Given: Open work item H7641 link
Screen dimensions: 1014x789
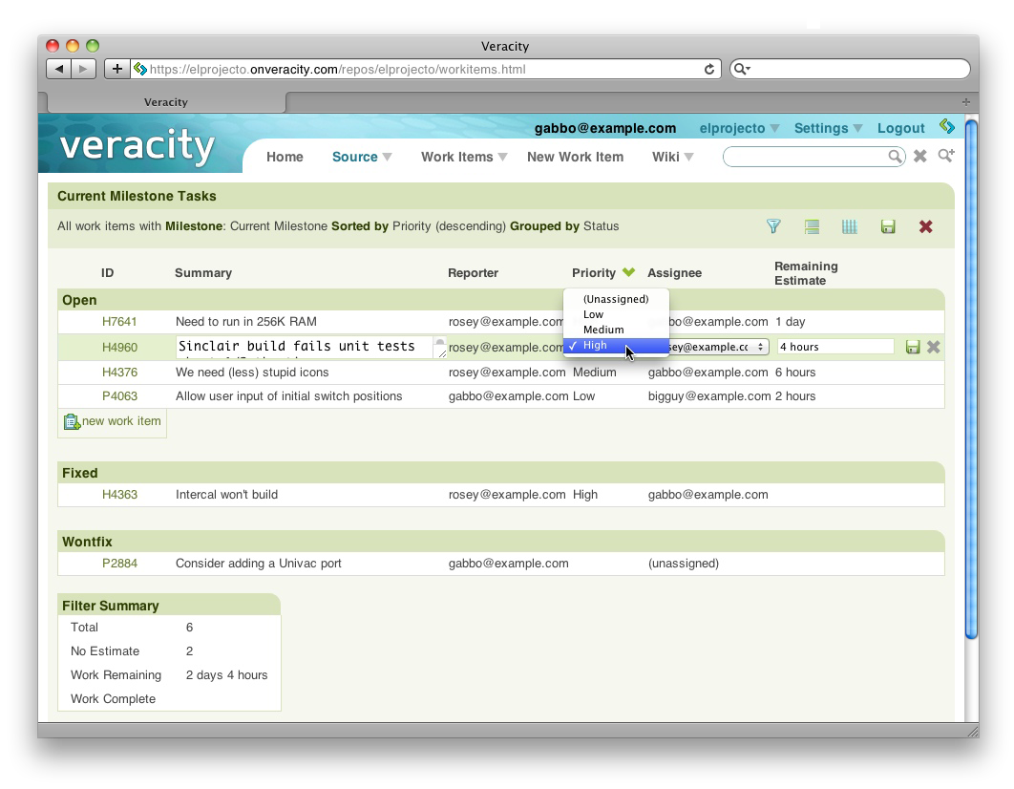Looking at the screenshot, I should (119, 322).
